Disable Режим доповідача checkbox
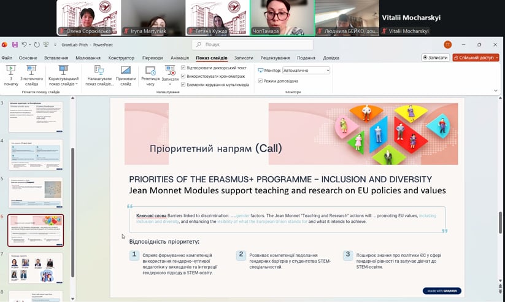This screenshot has height=302, width=505. pos(260,81)
